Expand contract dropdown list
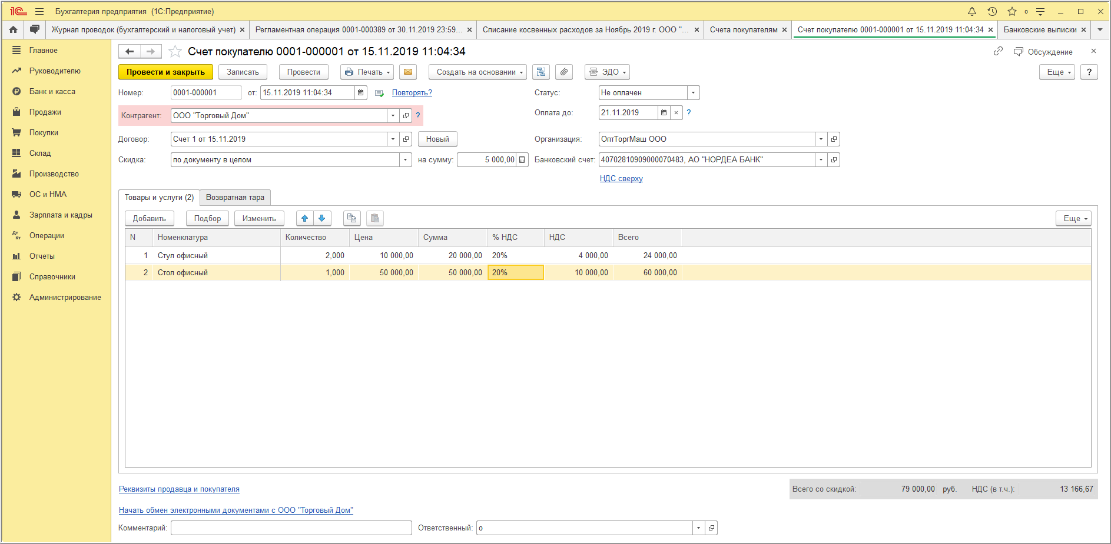 (393, 139)
